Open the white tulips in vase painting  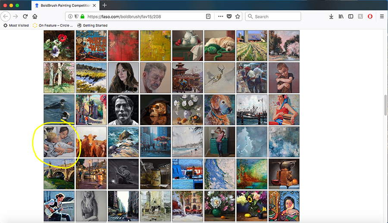pyautogui.click(x=188, y=110)
